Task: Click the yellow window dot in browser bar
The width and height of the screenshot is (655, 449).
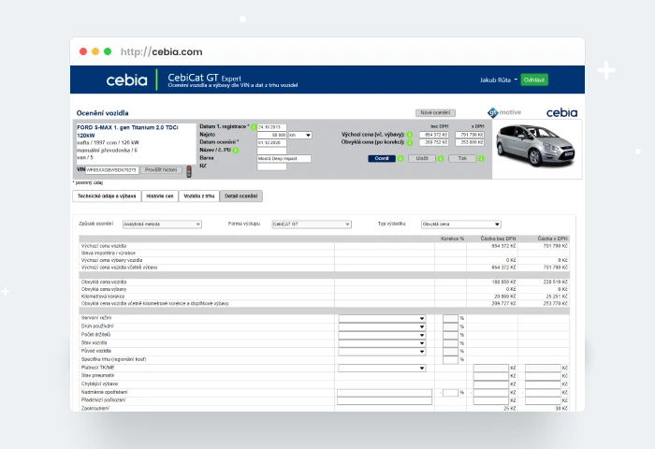Action: (x=95, y=51)
